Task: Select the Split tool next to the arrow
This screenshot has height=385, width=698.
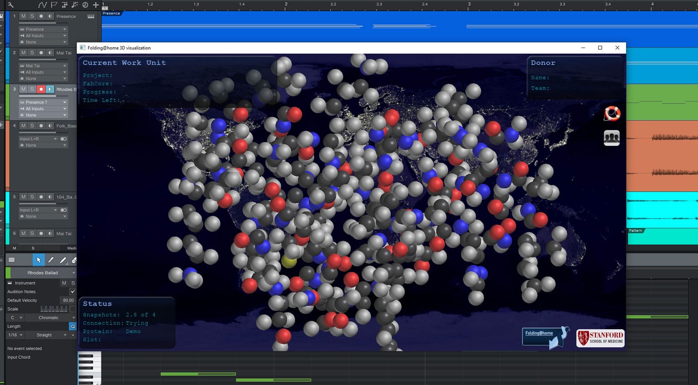Action: pyautogui.click(x=51, y=260)
